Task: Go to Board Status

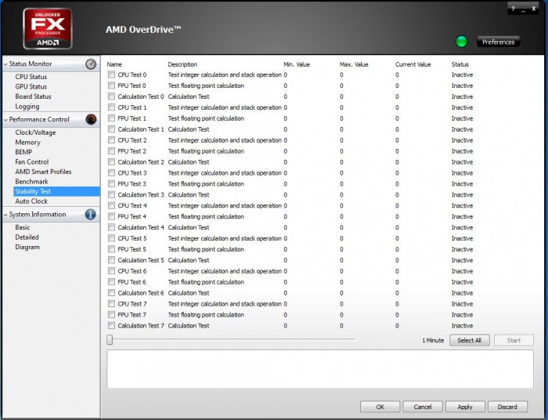Action: coord(33,96)
